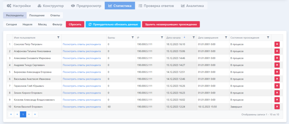Image resolution: width=289 pixels, height=124 pixels.
Task: Remove the Бирюкова Александра Егоровна entry
Action: pyautogui.click(x=277, y=72)
